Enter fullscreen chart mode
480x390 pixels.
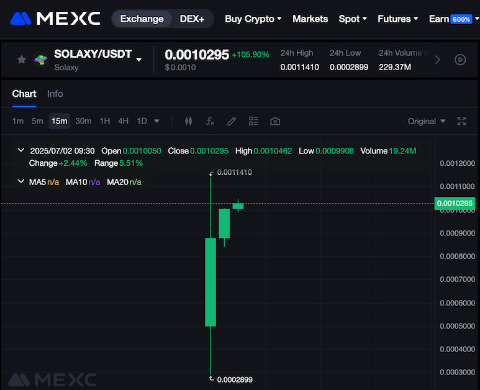461,121
